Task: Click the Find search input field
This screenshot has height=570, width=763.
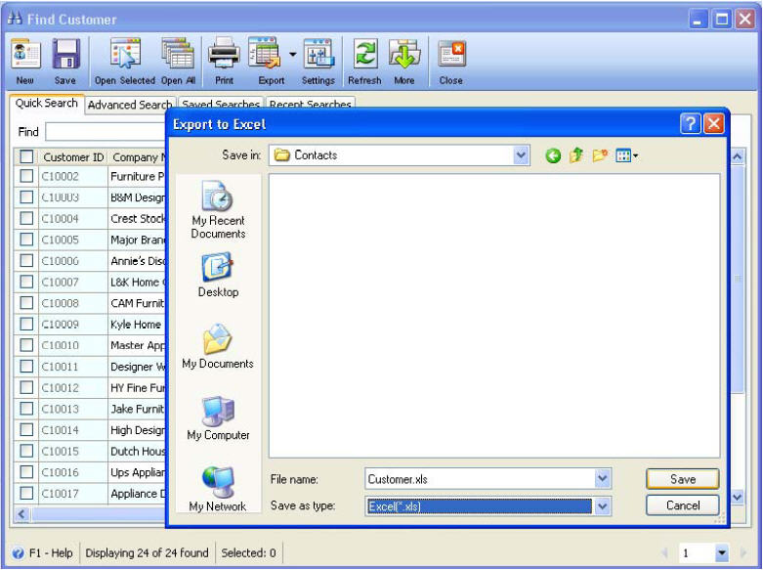Action: (106, 132)
